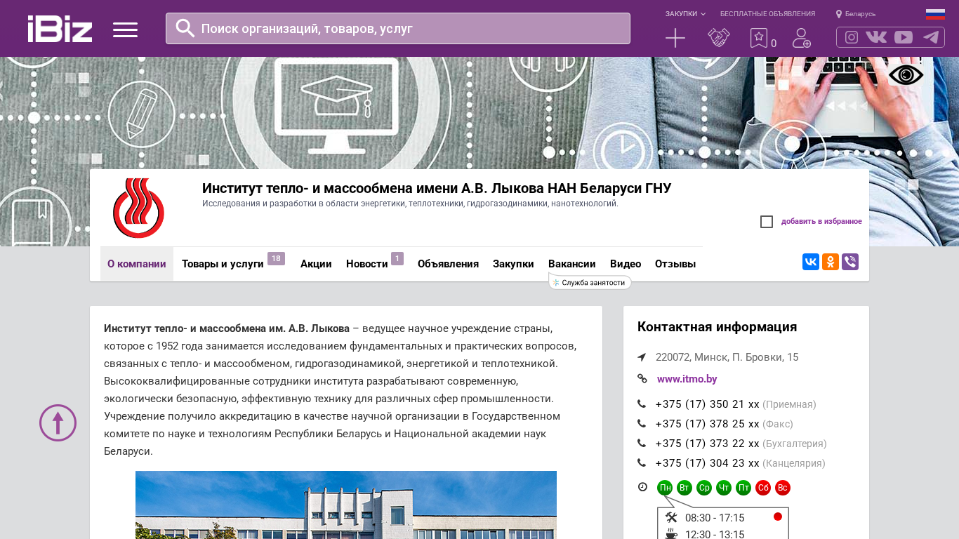
Task: Open the Telegram icon in header
Action: [931, 37]
